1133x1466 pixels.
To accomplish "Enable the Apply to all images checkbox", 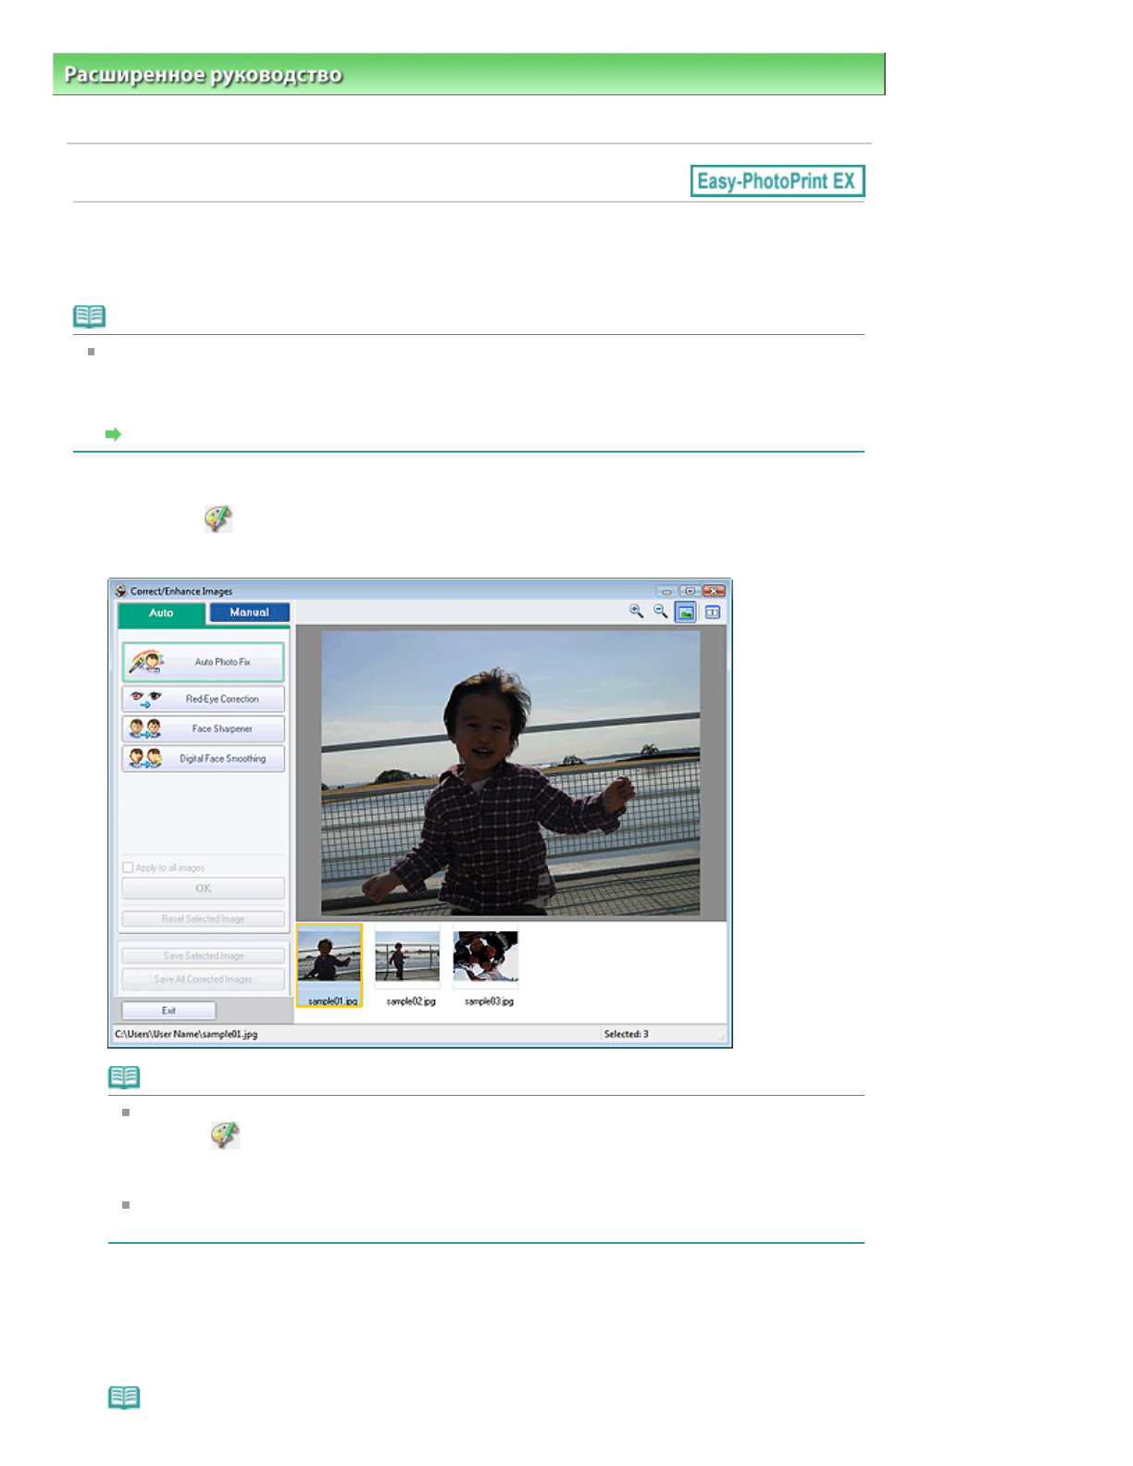I will tap(128, 868).
